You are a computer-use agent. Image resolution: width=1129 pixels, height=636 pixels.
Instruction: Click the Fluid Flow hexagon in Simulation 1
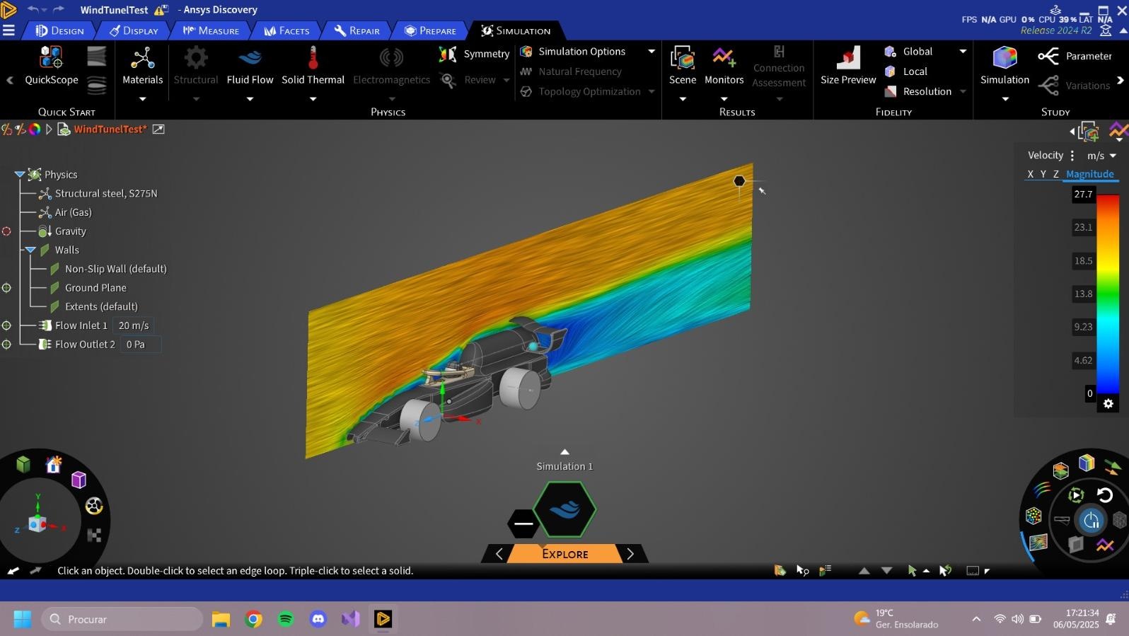pyautogui.click(x=564, y=509)
